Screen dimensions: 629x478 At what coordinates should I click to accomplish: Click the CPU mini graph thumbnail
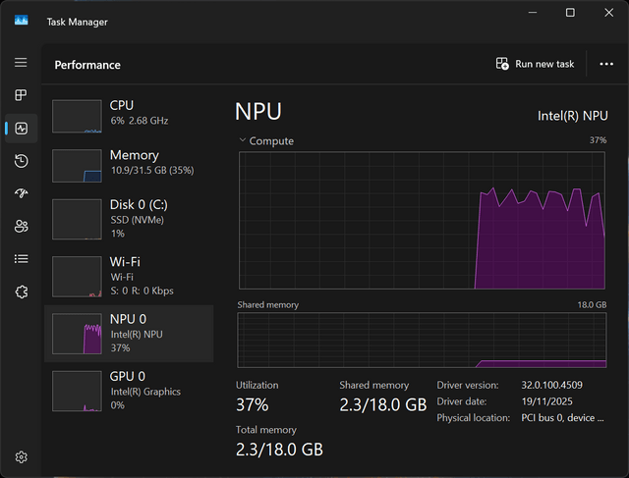click(x=77, y=116)
